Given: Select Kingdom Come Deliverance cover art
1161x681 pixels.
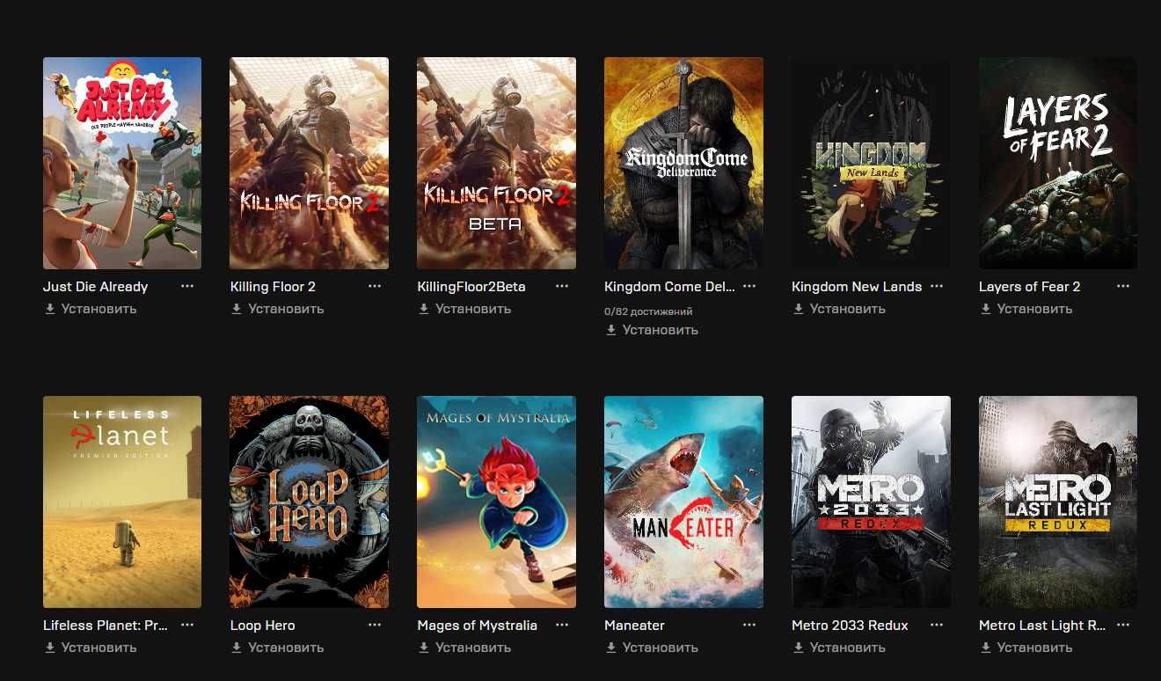Looking at the screenshot, I should pyautogui.click(x=683, y=163).
